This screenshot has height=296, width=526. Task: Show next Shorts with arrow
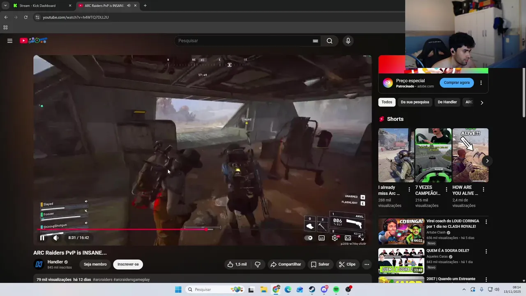coord(487,161)
